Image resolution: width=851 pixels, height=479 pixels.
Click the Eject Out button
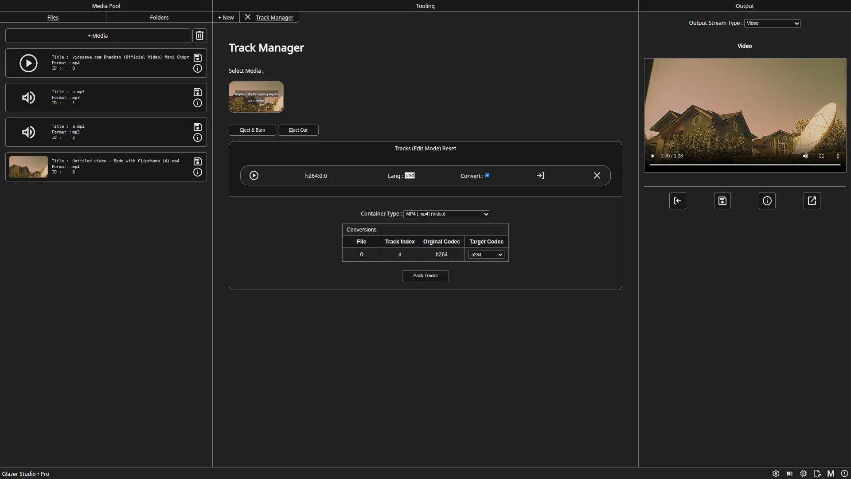click(298, 130)
